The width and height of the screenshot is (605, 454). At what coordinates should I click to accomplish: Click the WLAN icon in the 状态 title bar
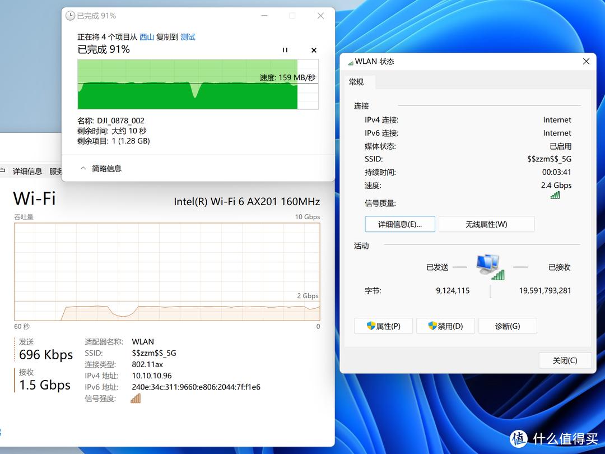pyautogui.click(x=352, y=61)
